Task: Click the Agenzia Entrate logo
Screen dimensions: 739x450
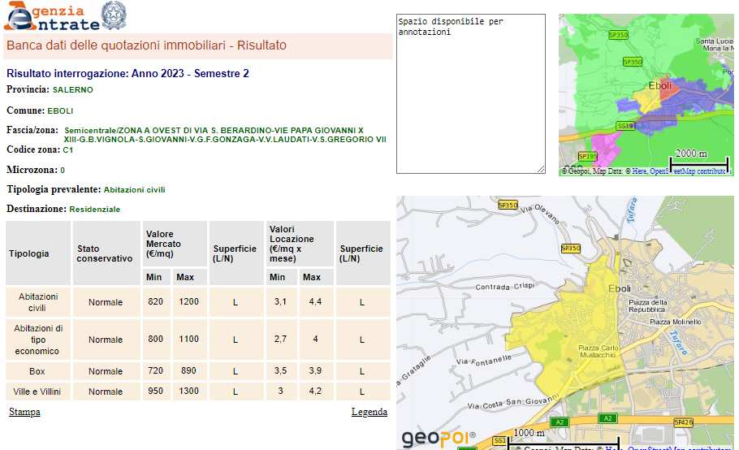Action: point(50,16)
